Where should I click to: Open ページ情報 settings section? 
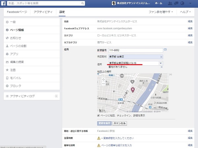coord(32,30)
